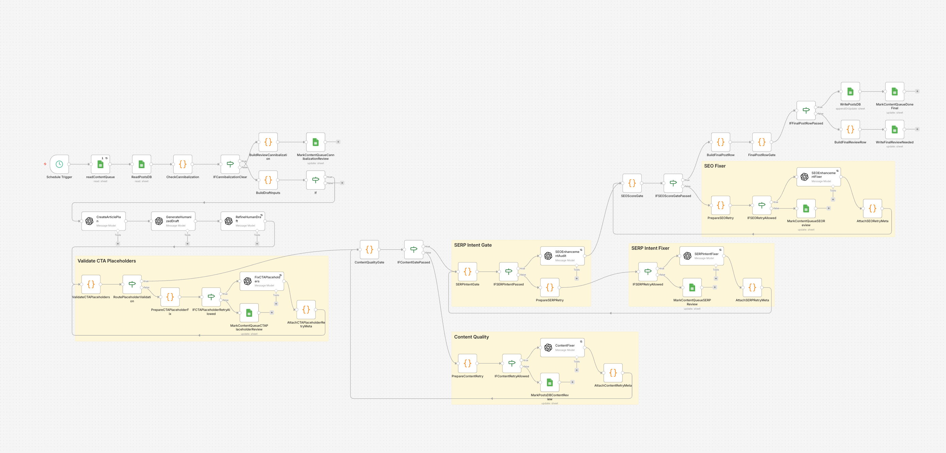
Task: Open MarkContentQueueCannibalizationReview sheets node
Action: 316,142
